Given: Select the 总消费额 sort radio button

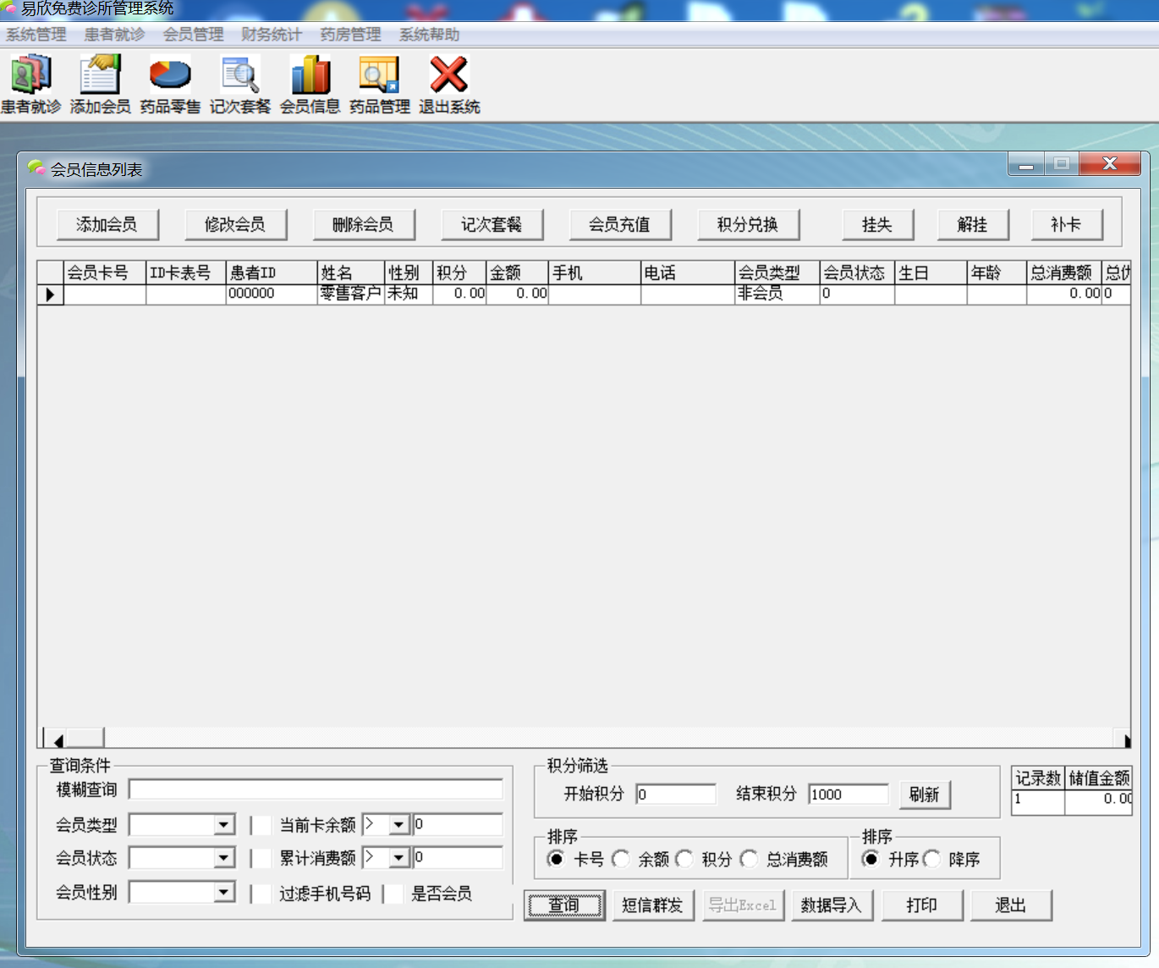Looking at the screenshot, I should (750, 859).
